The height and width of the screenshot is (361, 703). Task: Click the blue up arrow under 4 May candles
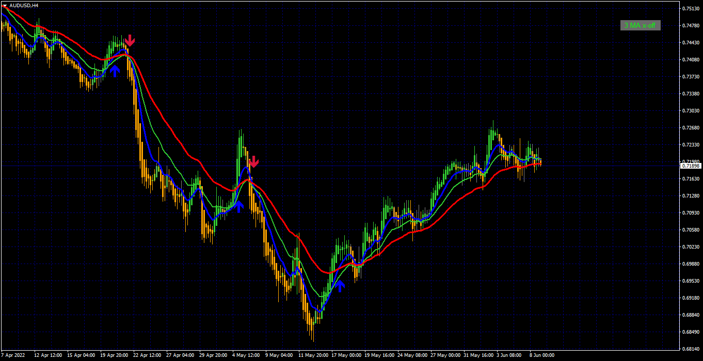tap(239, 207)
